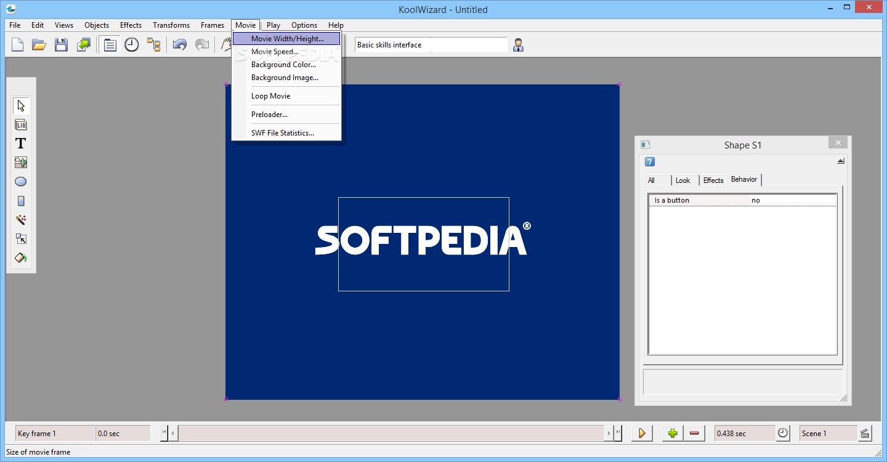
Task: Choose Movie Speed menu entry
Action: [x=286, y=52]
